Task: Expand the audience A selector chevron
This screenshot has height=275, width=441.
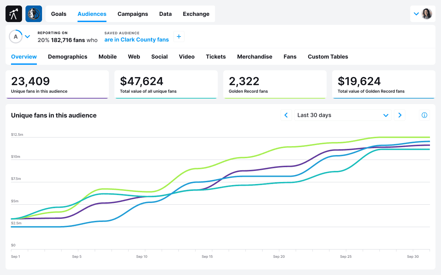Action: [x=27, y=37]
